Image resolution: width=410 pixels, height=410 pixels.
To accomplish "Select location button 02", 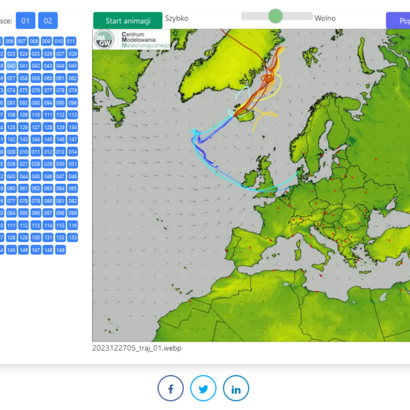I will point(48,20).
